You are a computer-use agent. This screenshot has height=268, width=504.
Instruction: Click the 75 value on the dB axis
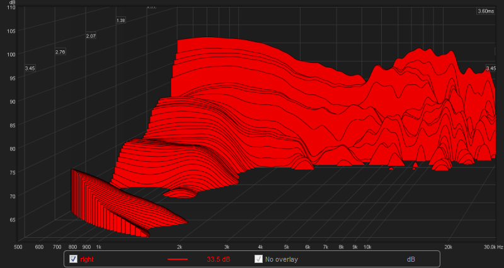[x=12, y=172]
